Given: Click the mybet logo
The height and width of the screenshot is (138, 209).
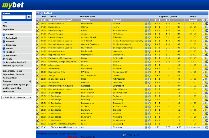Looking at the screenshot, I should (x=13, y=5).
